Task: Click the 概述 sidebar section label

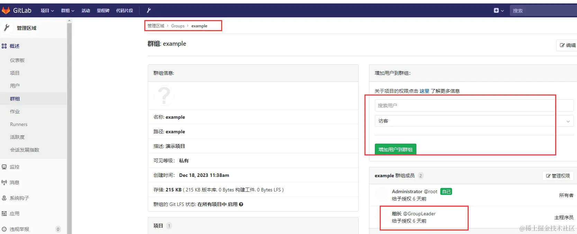Action: [15, 46]
